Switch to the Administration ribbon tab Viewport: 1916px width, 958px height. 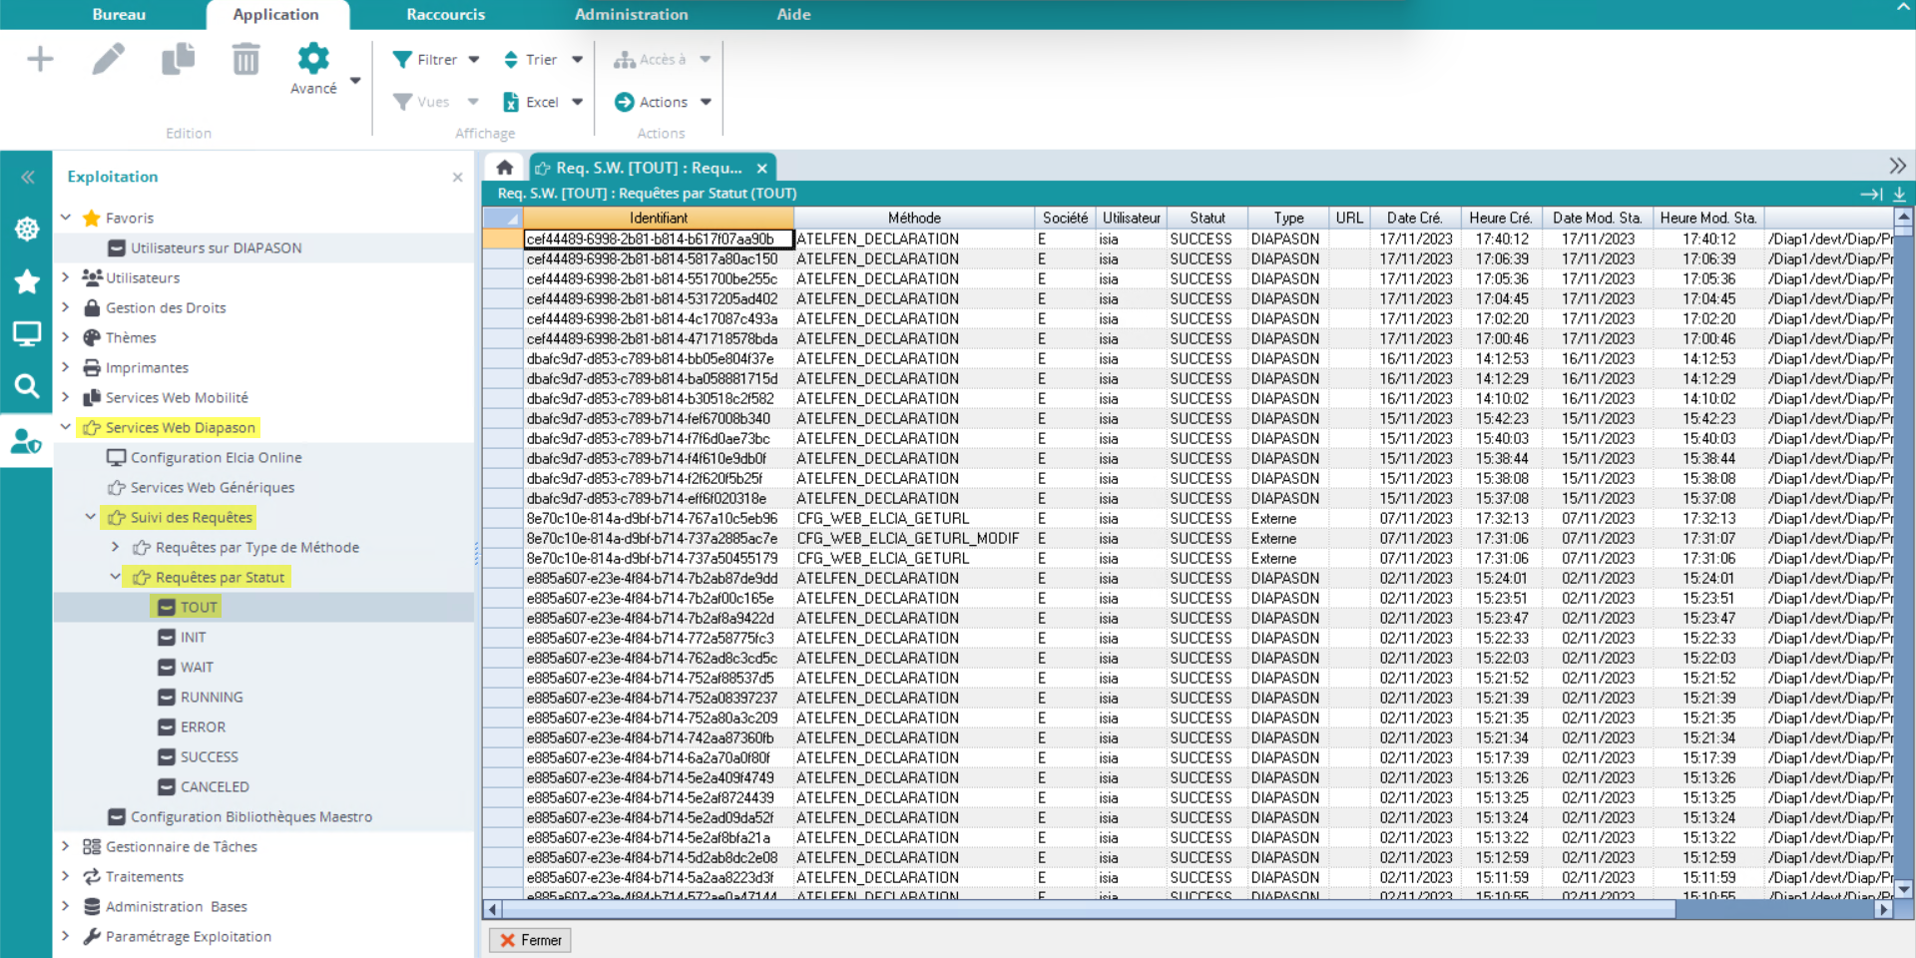pos(631,14)
